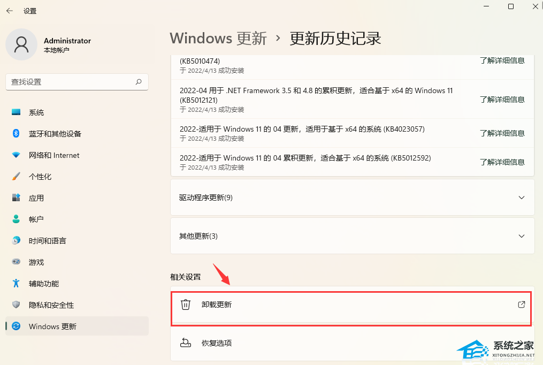Screen dimensions: 543x365
Task: Click the Personalization paintbrush icon
Action: [16, 177]
